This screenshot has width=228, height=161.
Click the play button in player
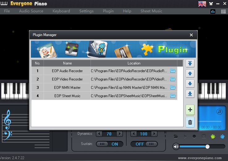[185, 136]
